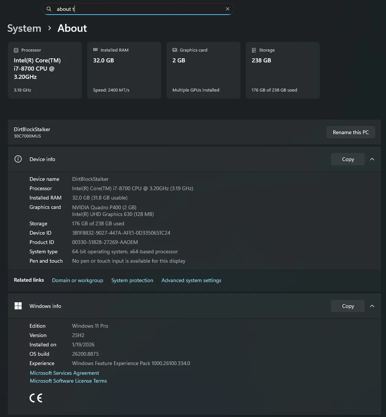The width and height of the screenshot is (386, 417).
Task: Open System protection link
Action: pos(132,280)
